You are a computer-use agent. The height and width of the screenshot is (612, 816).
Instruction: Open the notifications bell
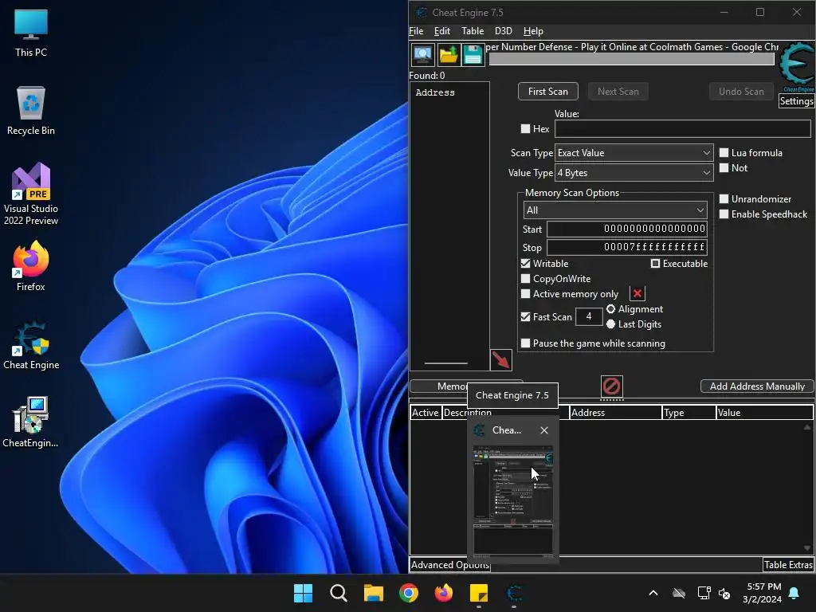tap(794, 593)
